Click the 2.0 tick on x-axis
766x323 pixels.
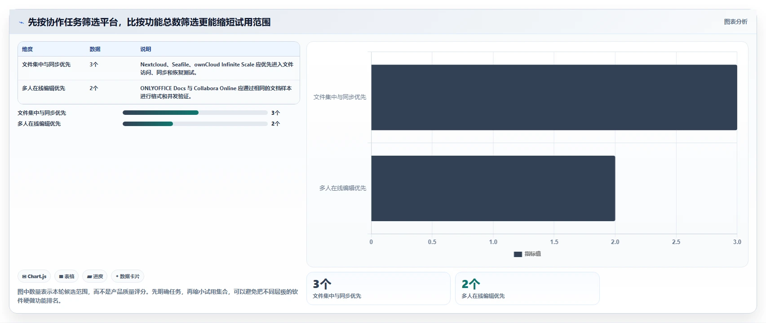[615, 242]
